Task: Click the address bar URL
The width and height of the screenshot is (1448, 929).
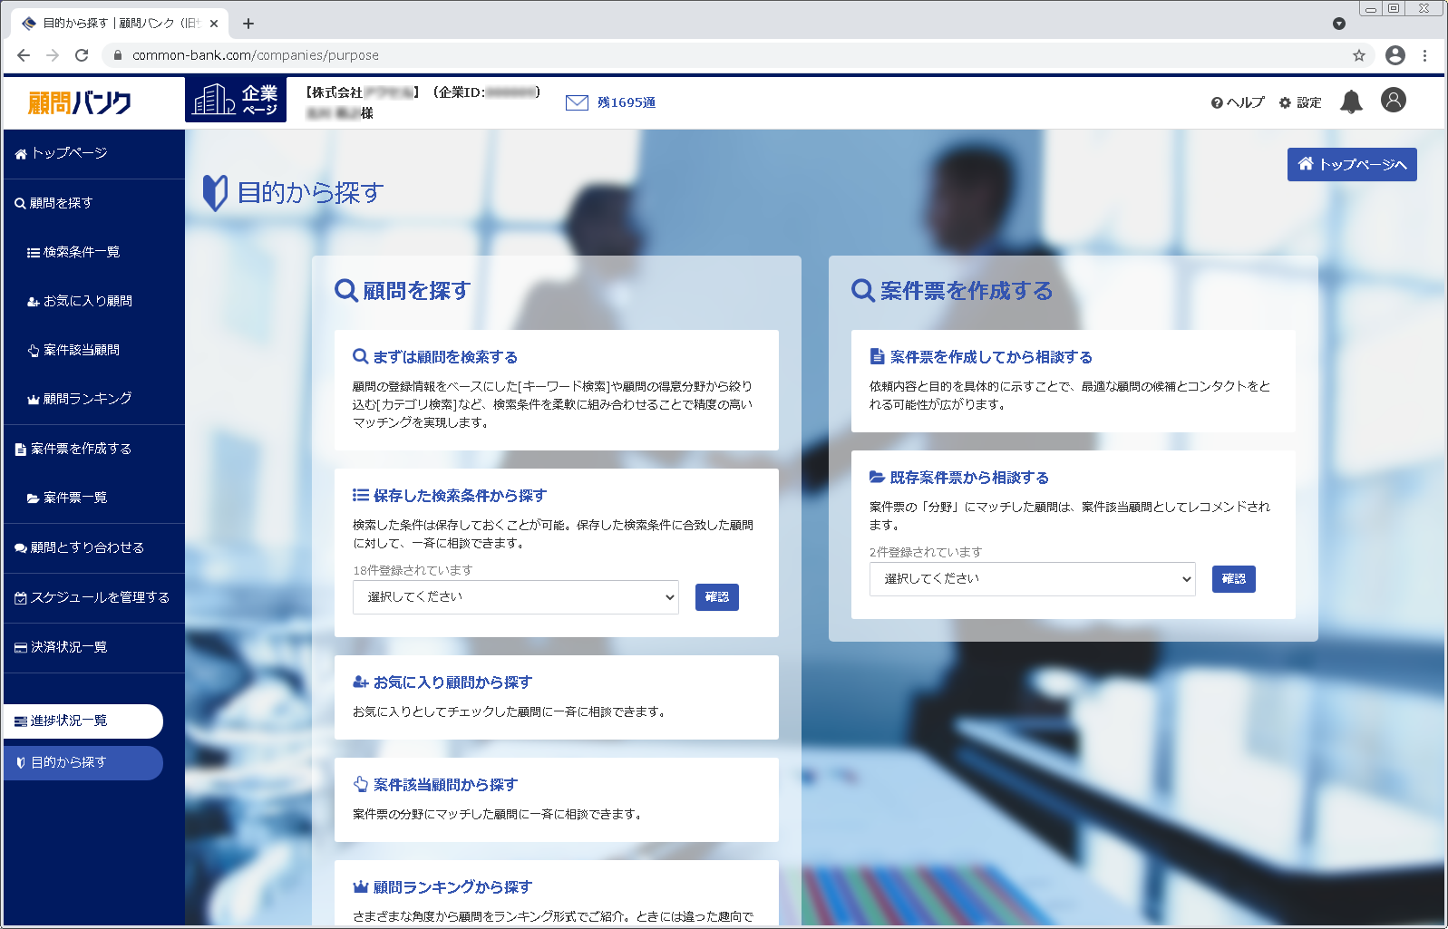Action: point(256,55)
